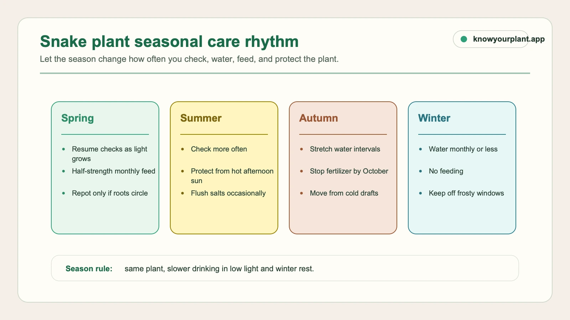
Task: Click 'Half-strength monthly feed' bullet
Action: [114, 171]
